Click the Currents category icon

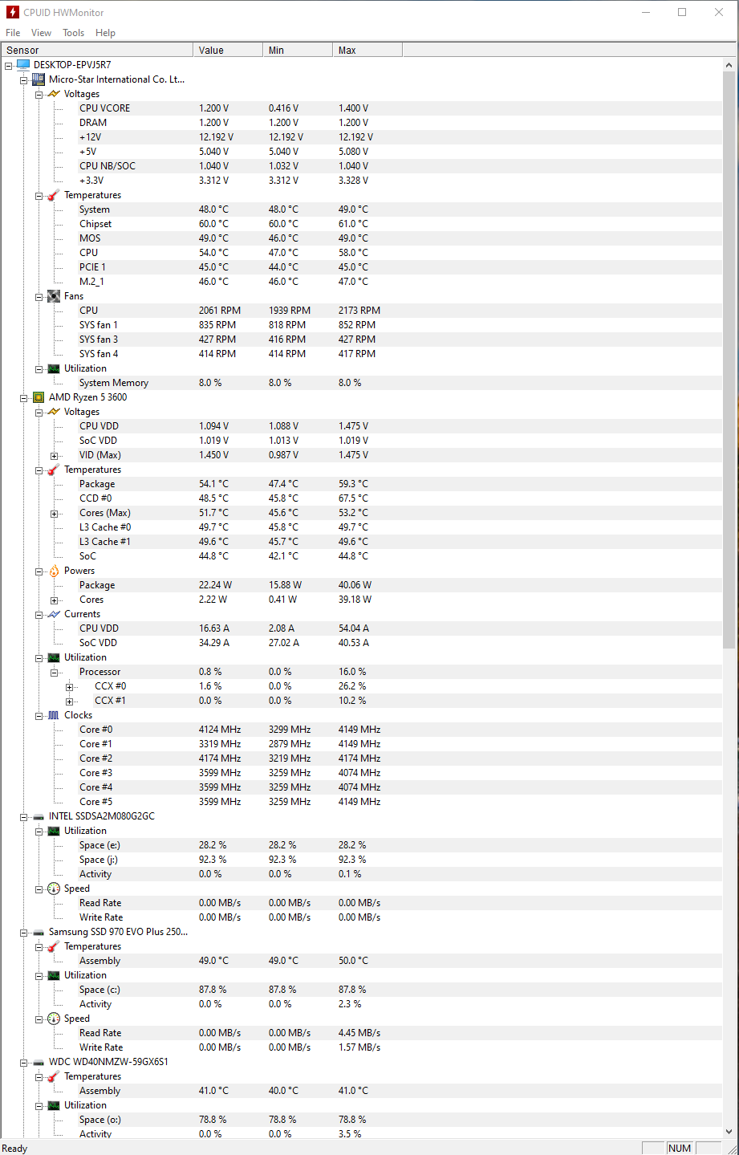(54, 614)
